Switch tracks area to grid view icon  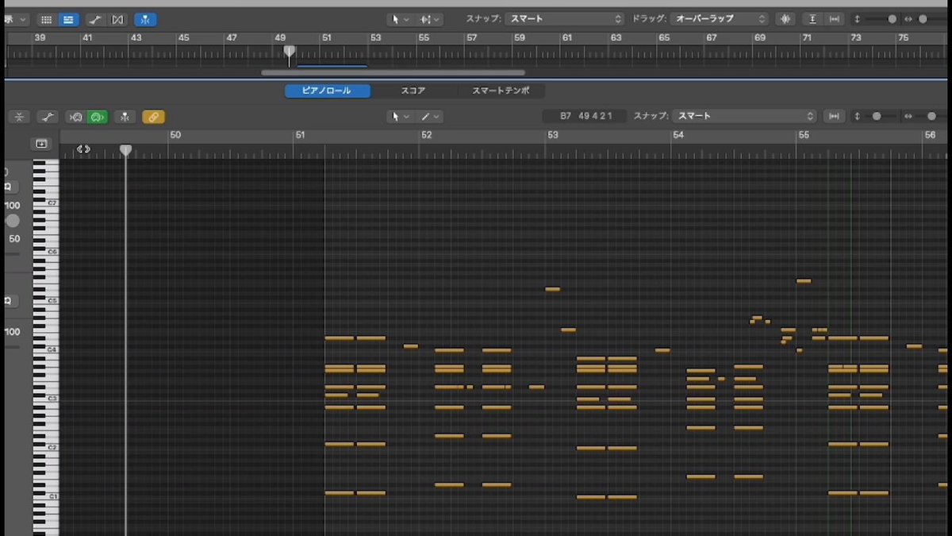pos(47,19)
